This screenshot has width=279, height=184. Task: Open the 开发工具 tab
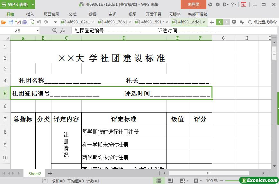[x=154, y=14]
